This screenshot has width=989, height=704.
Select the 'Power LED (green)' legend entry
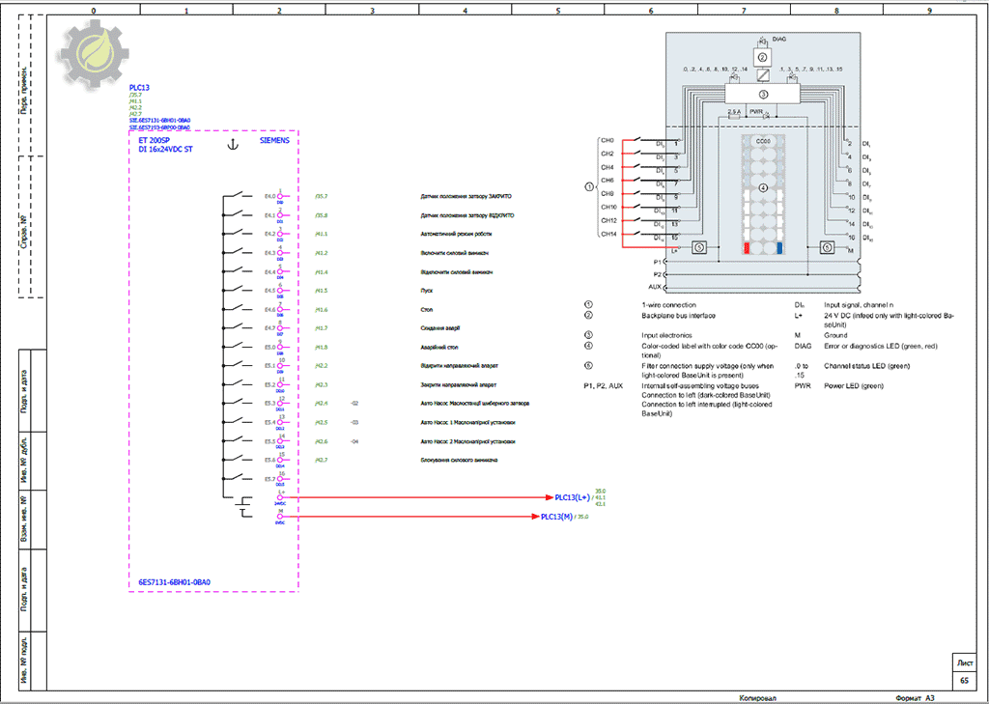[854, 385]
